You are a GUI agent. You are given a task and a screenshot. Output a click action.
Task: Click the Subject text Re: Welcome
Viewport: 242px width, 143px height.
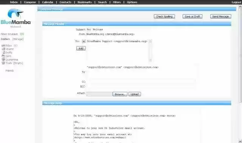(95, 29)
